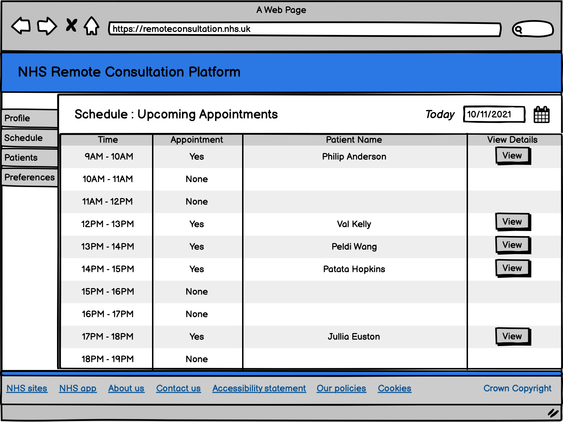This screenshot has width=563, height=422.
Task: Select the 11AM - 12PM time cell
Action: tap(108, 202)
